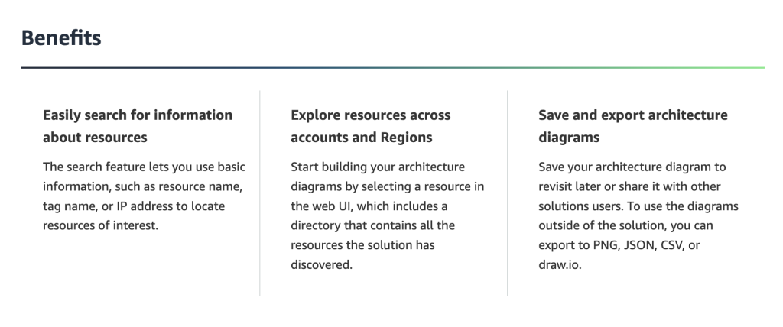Select the "Save and export architecture diagrams" heading
This screenshot has height=327, width=783.
(633, 126)
